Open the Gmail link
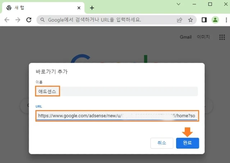Screen dimensions: 230x163 coord(186,37)
